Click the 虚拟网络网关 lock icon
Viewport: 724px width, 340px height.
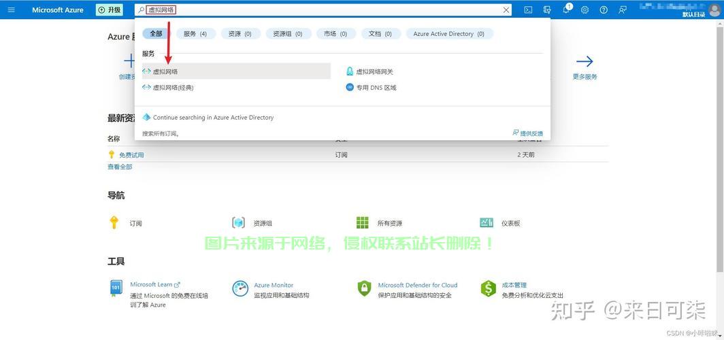click(350, 71)
